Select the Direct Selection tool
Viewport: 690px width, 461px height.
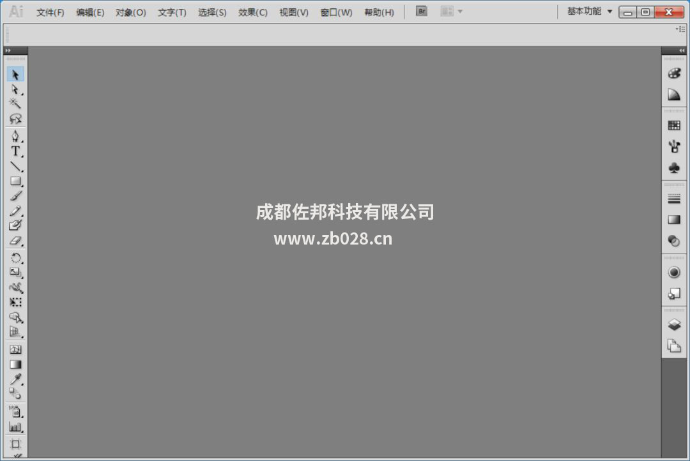15,90
